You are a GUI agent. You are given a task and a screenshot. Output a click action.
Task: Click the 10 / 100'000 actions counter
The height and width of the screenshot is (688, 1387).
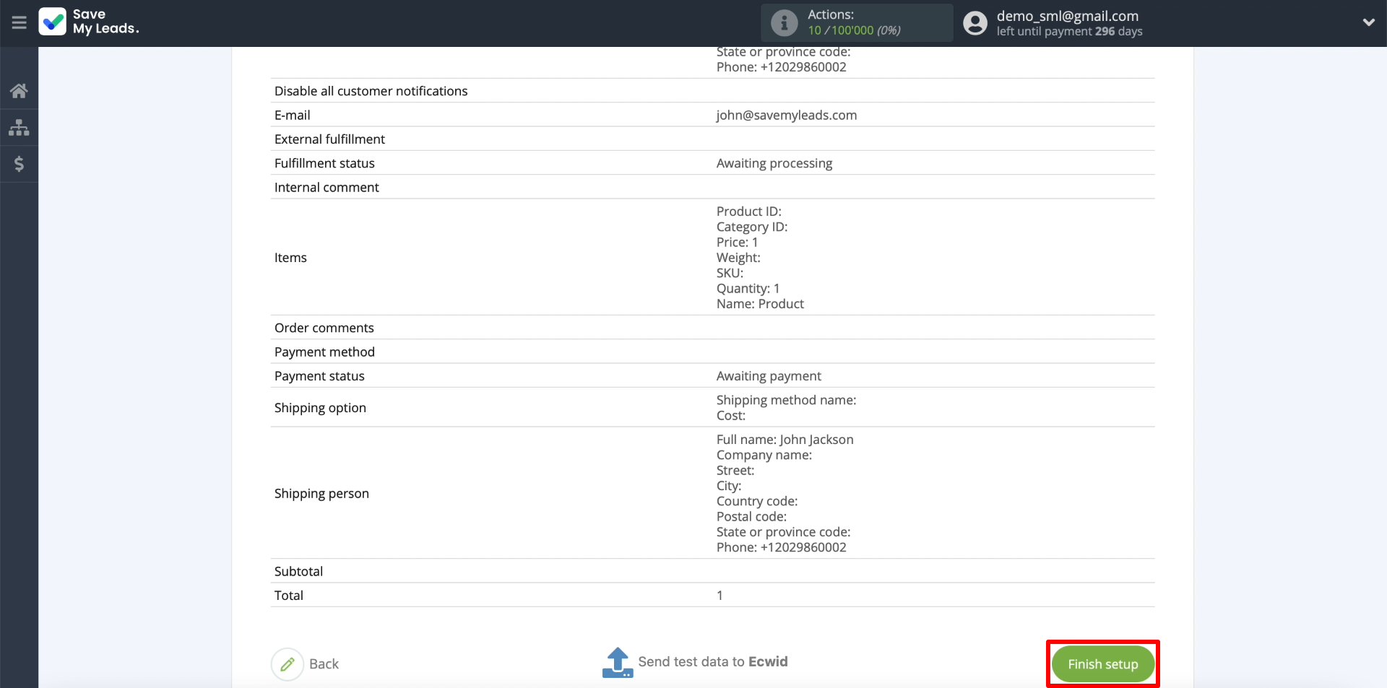854,30
